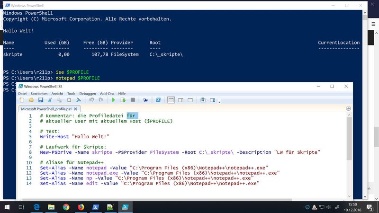Click the Run Selection icon

[x=123, y=100]
